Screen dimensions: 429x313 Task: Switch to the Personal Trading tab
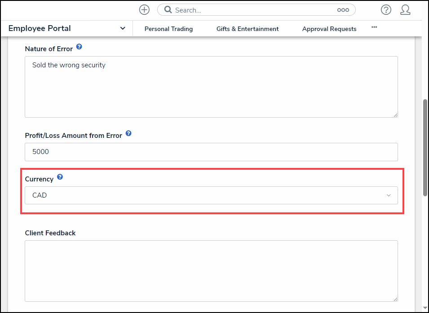tap(168, 29)
